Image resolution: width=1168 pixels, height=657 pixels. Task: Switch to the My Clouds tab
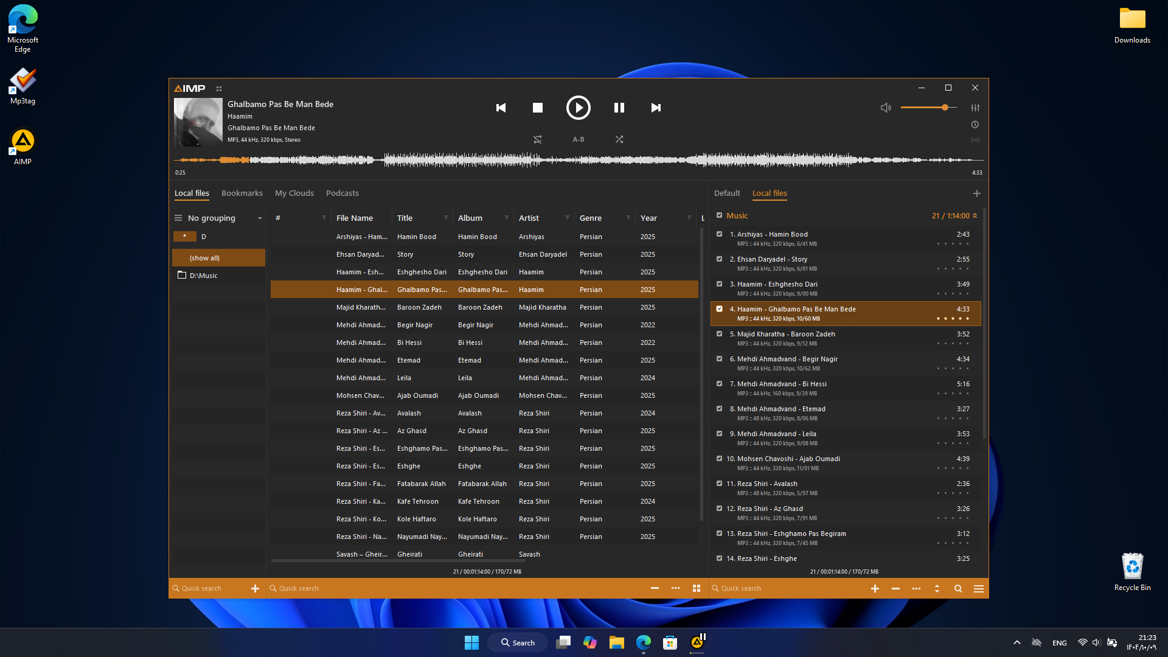click(x=294, y=193)
